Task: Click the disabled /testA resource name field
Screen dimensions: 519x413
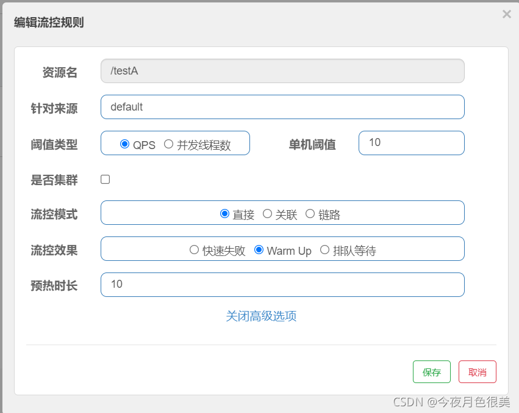Action: coord(282,71)
